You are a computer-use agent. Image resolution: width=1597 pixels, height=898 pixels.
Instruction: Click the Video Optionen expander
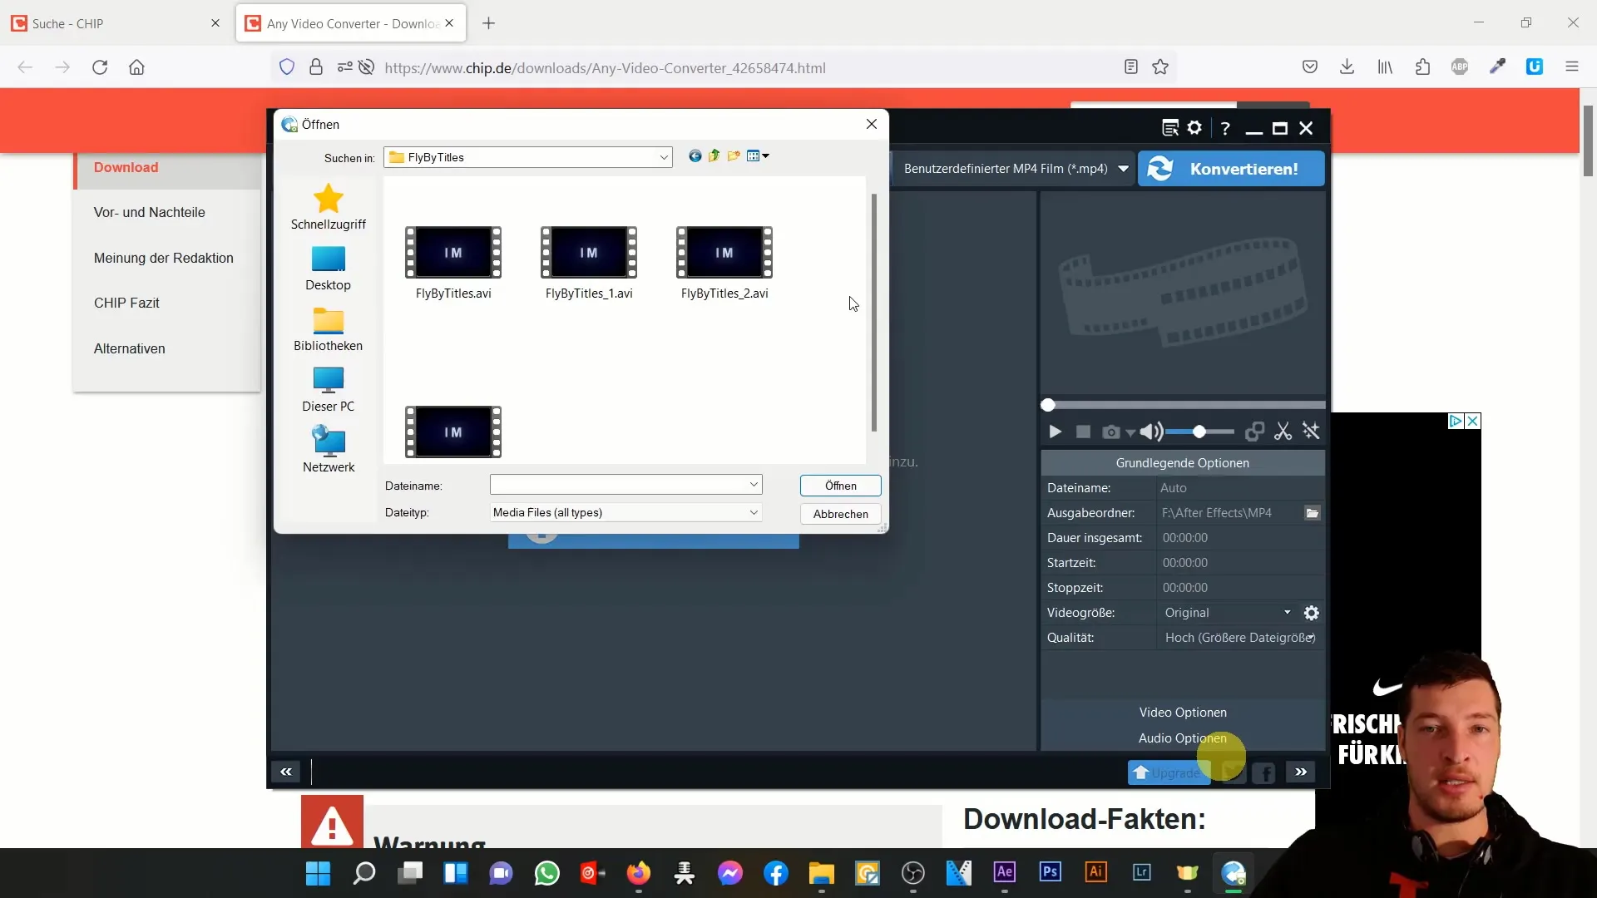[x=1183, y=712]
